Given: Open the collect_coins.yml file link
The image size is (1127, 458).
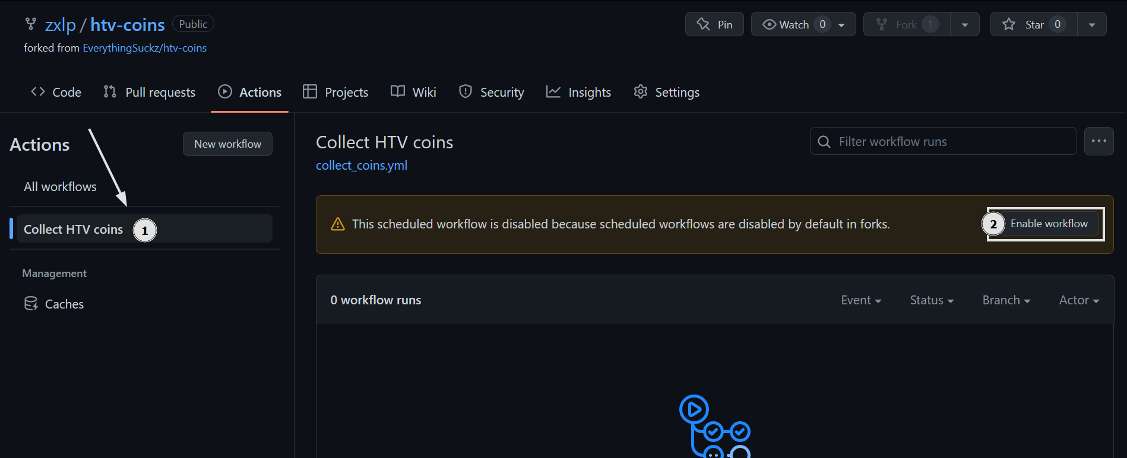Looking at the screenshot, I should pyautogui.click(x=362, y=166).
